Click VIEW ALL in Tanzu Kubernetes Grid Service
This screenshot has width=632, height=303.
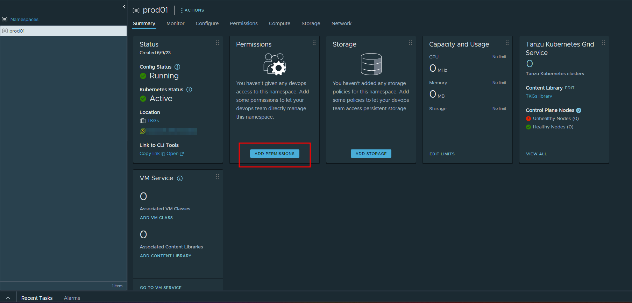coord(537,154)
